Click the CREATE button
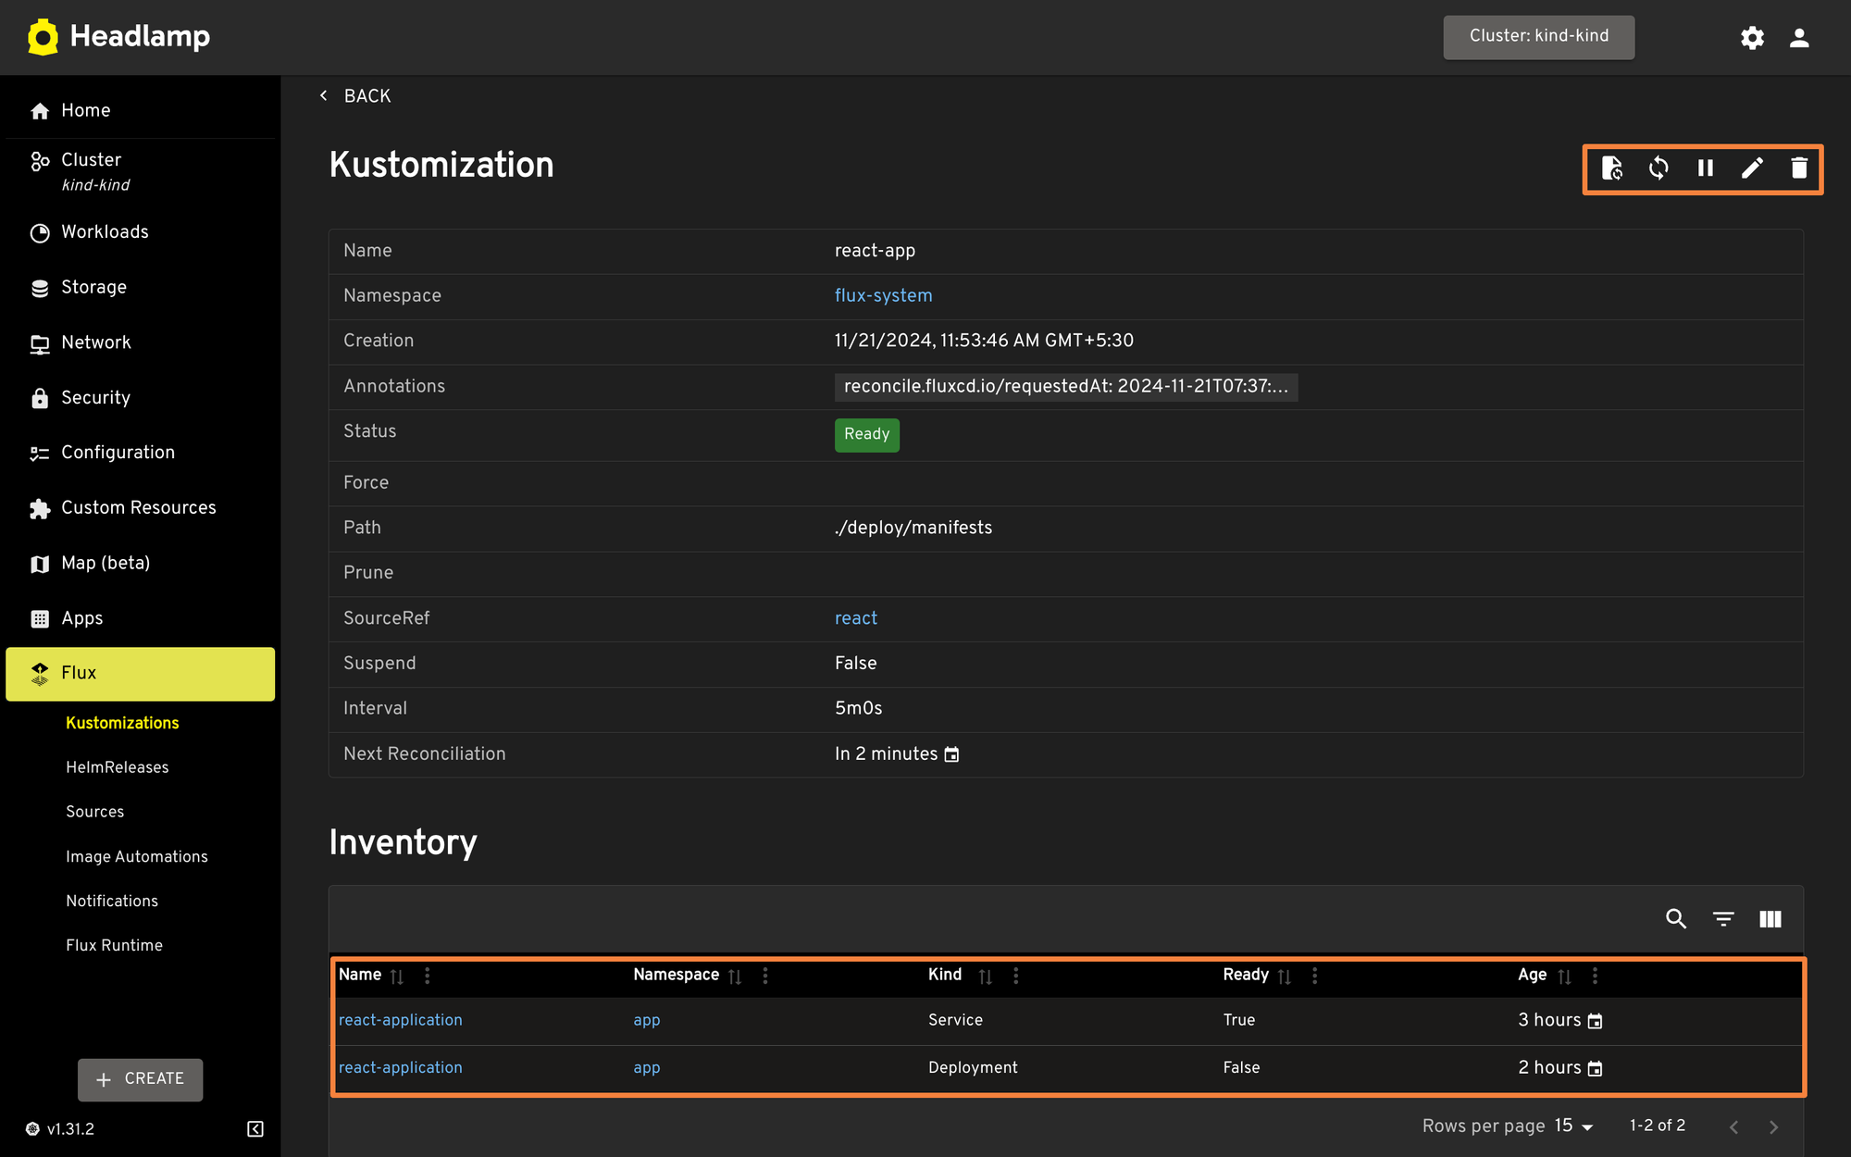1851x1157 pixels. coord(141,1079)
